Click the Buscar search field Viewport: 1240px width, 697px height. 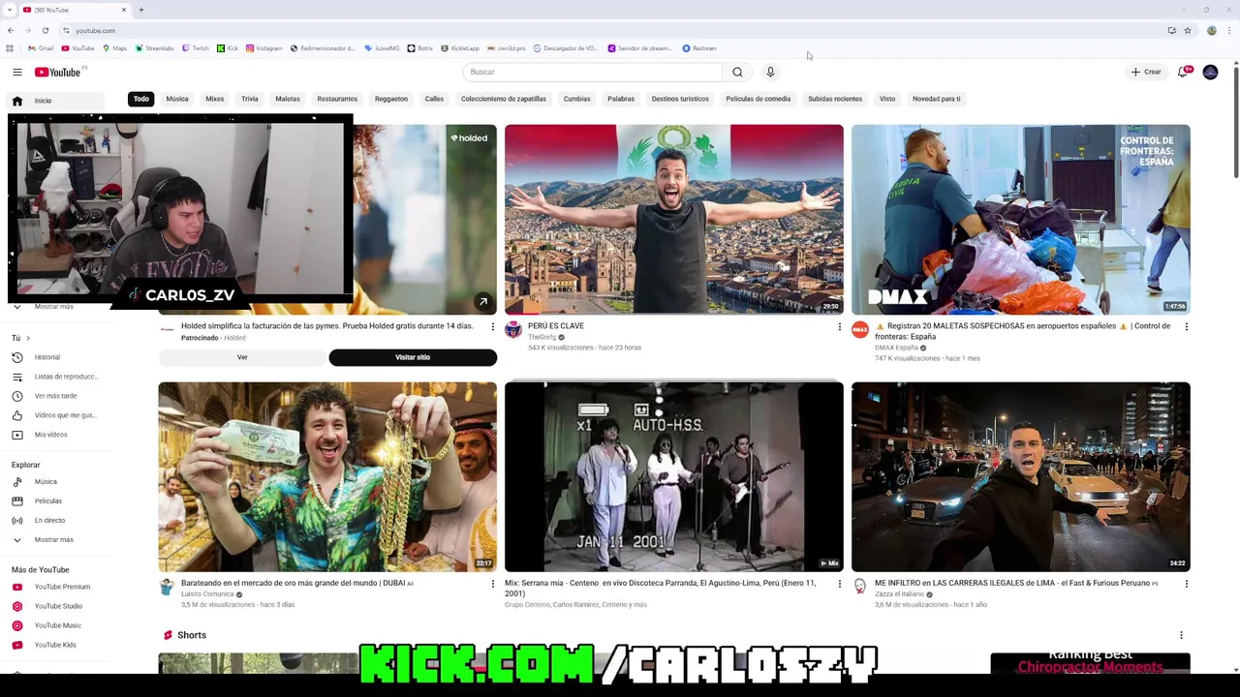pyautogui.click(x=593, y=72)
